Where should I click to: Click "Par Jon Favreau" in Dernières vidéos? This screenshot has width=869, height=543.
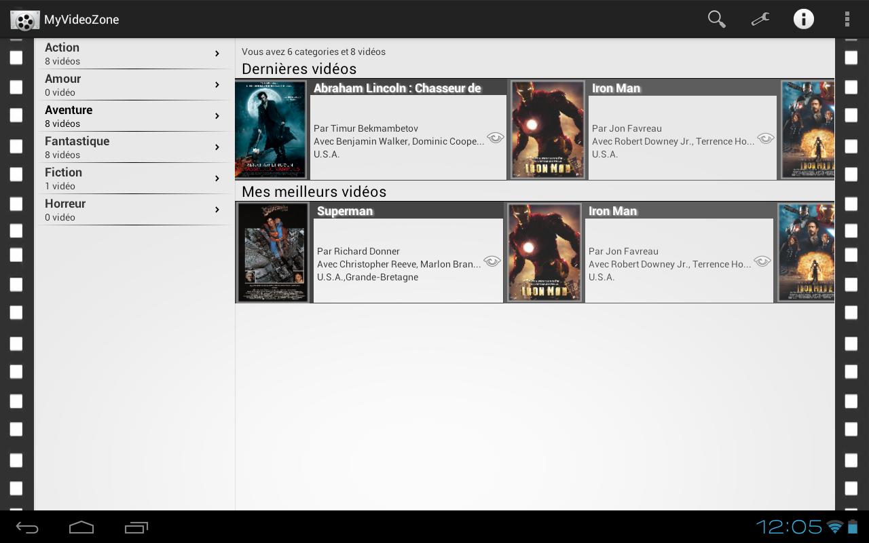[627, 128]
